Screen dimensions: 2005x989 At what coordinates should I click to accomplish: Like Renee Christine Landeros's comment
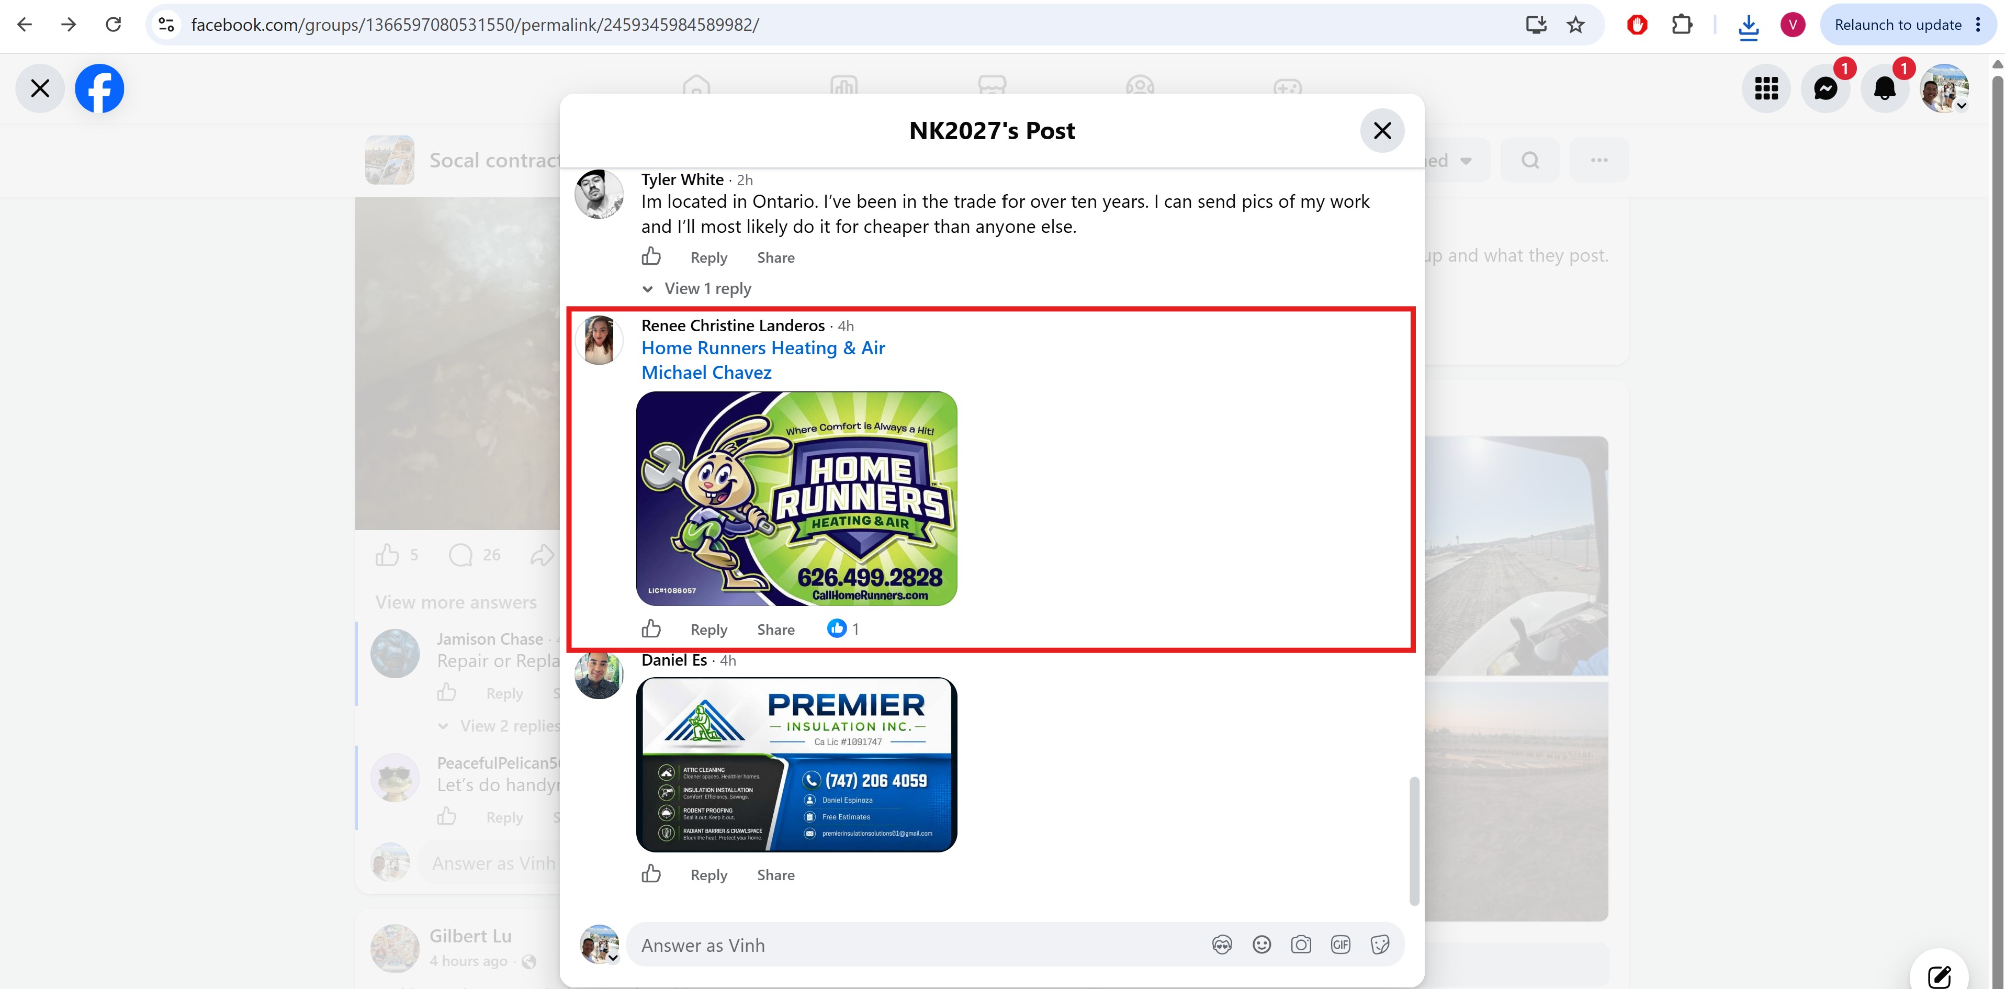tap(651, 629)
